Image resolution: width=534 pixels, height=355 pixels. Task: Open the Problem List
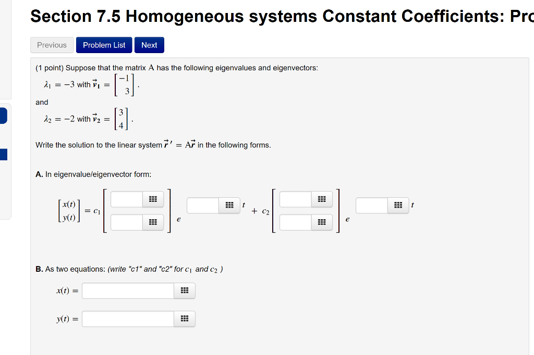[x=104, y=45]
